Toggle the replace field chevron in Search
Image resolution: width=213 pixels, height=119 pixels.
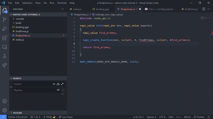tap(11, 87)
